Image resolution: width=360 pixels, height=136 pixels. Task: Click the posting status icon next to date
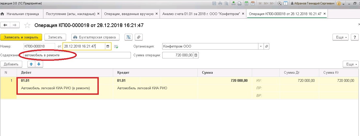[116, 47]
